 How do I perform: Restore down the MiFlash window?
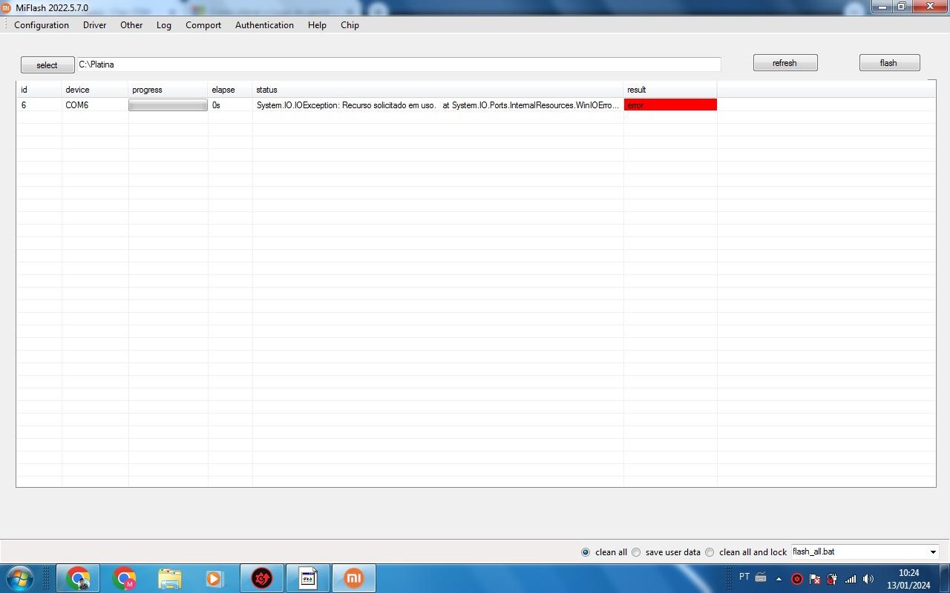902,7
